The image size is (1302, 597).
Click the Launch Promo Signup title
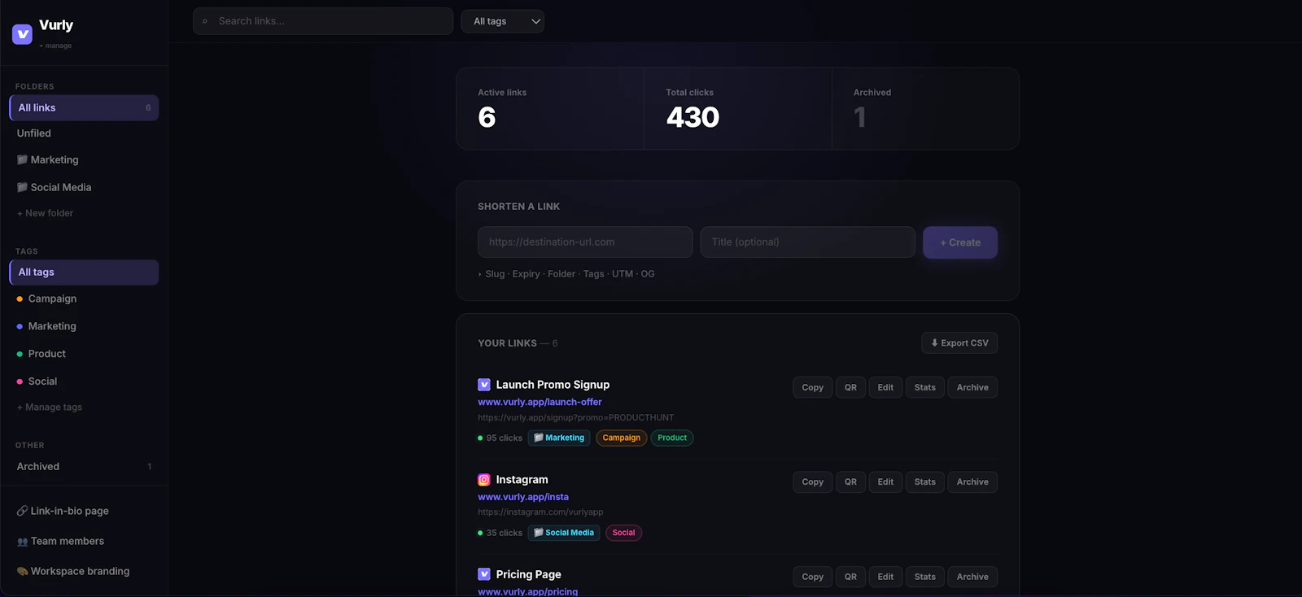553,385
